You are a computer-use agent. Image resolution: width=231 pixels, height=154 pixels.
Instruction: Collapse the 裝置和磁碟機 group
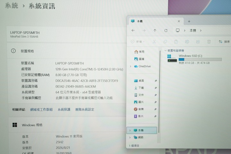coord(166,51)
